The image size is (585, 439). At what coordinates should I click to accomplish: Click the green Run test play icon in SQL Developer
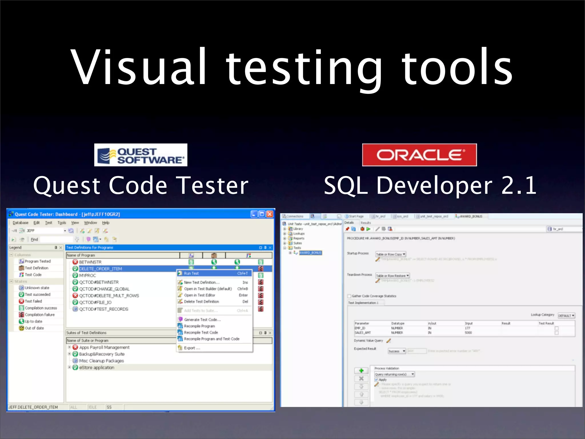(x=368, y=229)
